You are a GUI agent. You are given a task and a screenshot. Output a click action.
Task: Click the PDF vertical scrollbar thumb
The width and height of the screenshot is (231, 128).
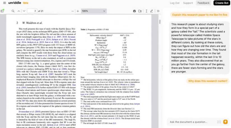coord(160,22)
